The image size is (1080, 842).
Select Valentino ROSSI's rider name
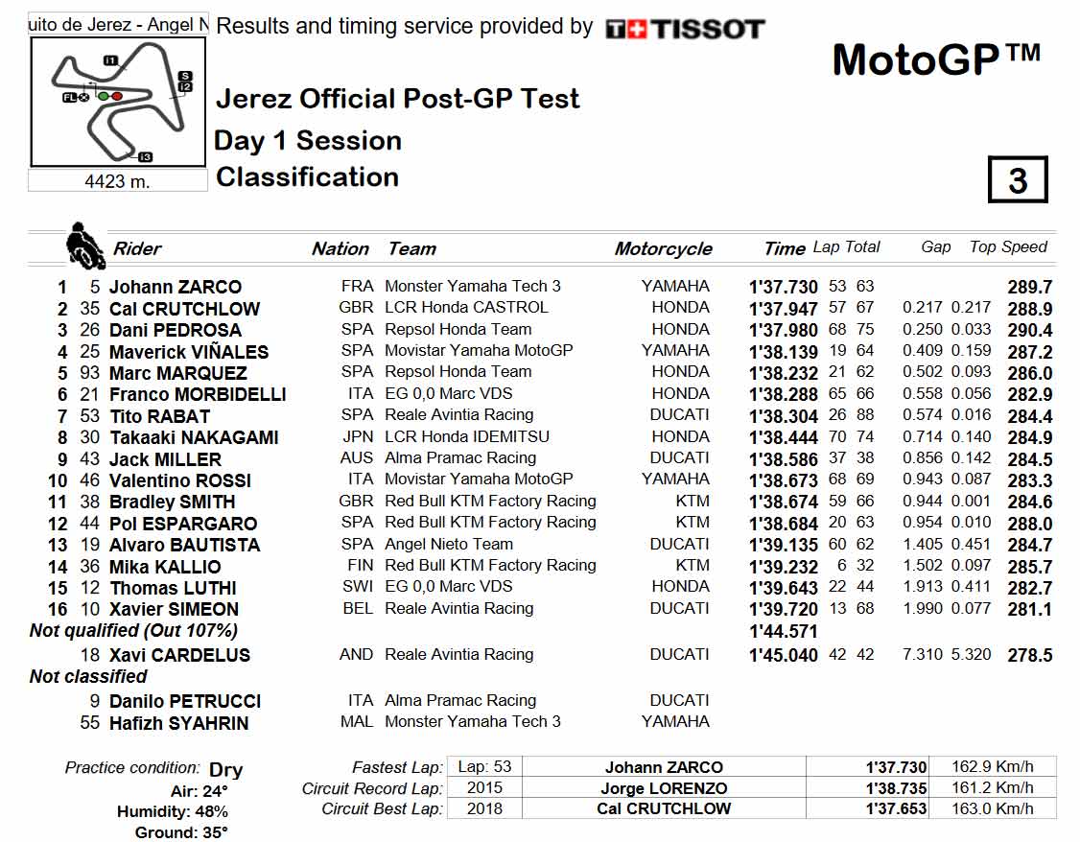pos(180,480)
